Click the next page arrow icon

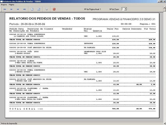click(x=18, y=9)
